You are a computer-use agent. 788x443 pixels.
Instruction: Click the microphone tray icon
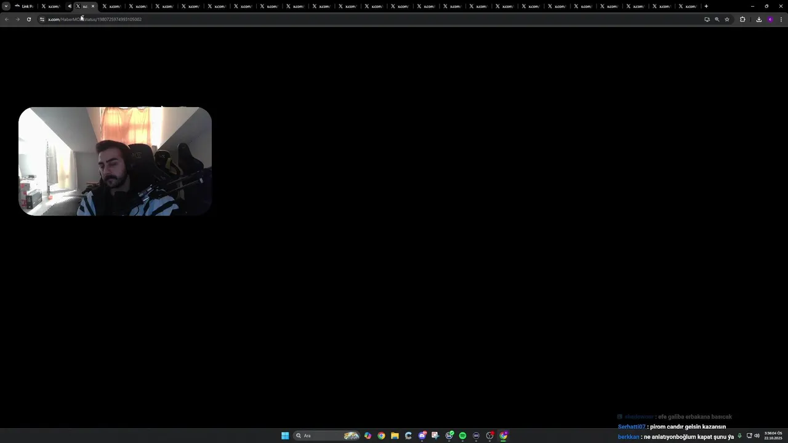[x=739, y=436]
